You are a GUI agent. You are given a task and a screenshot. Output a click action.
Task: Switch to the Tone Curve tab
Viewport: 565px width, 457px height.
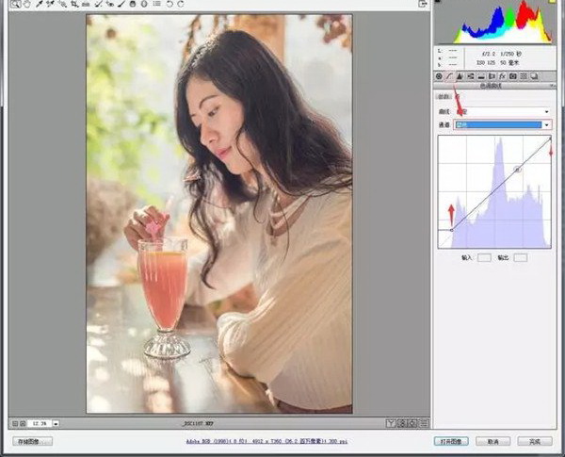pyautogui.click(x=450, y=75)
